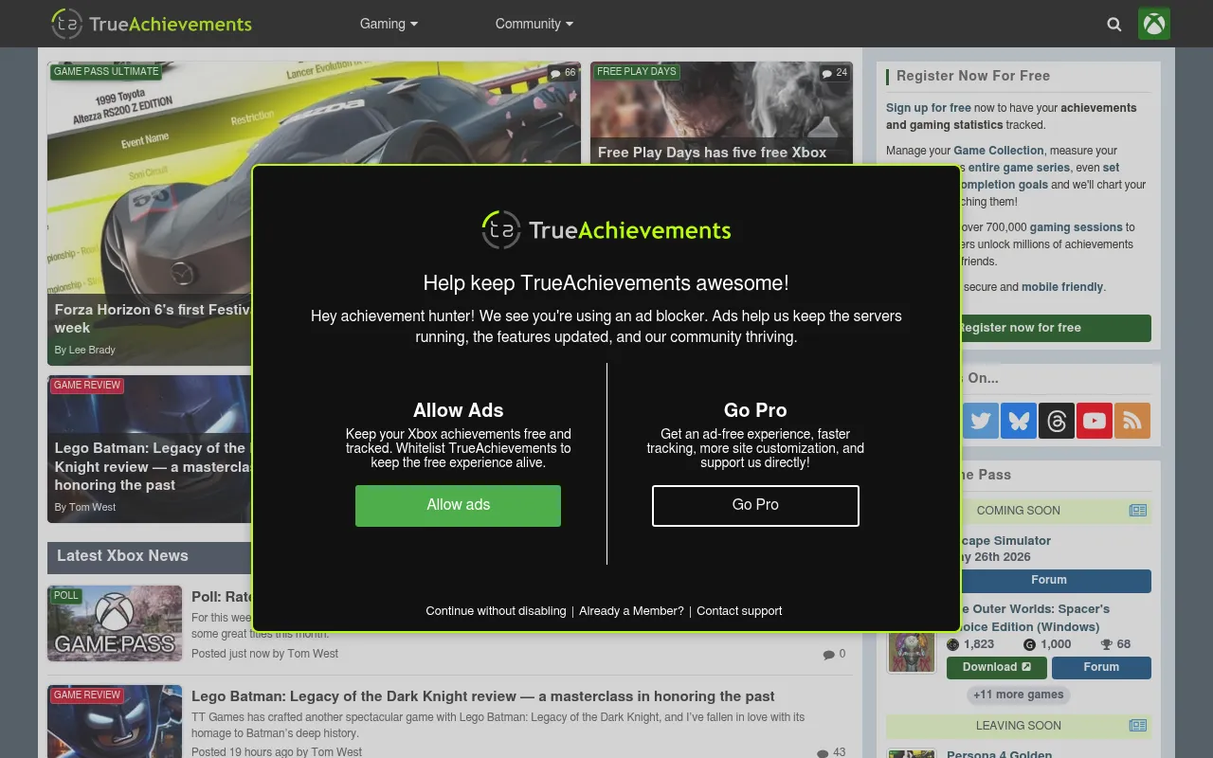Click Contact support link
The width and height of the screenshot is (1213, 758).
point(739,611)
